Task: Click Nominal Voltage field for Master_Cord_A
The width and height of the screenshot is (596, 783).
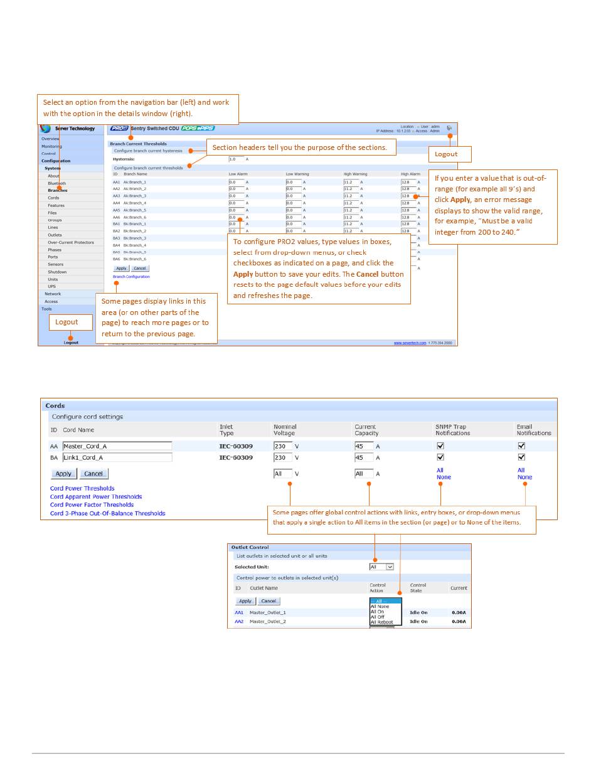Action: [x=283, y=446]
